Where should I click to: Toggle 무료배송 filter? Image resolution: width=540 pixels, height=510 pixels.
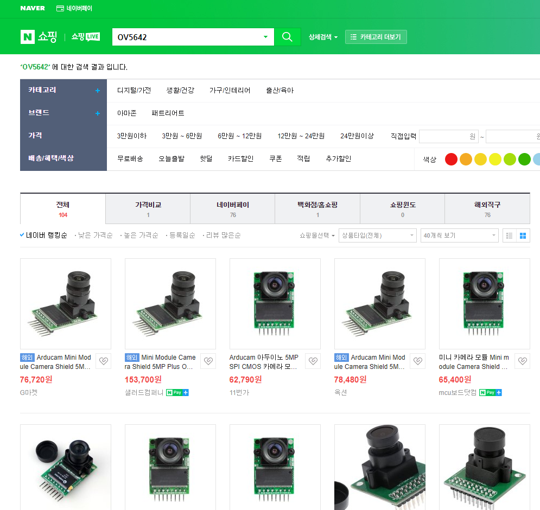pos(130,159)
